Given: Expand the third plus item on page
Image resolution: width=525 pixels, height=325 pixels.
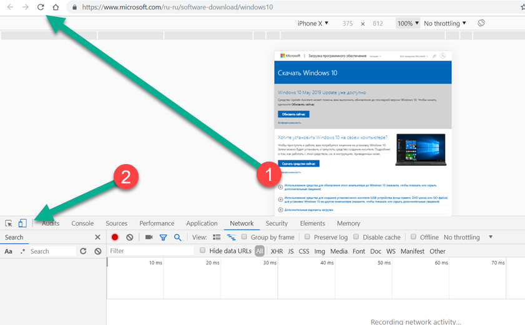Looking at the screenshot, I should coord(280,210).
